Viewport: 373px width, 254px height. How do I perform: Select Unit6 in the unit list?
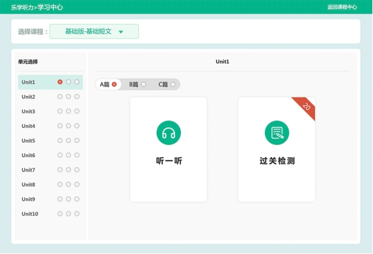[x=50, y=155]
